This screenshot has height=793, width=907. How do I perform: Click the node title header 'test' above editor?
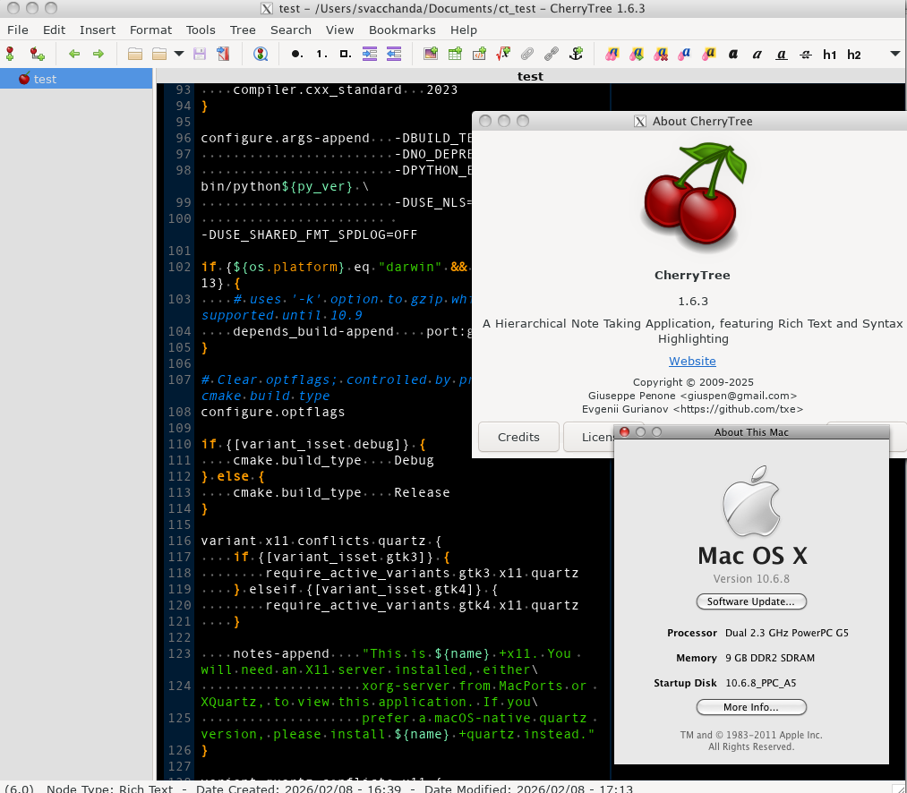[x=530, y=76]
